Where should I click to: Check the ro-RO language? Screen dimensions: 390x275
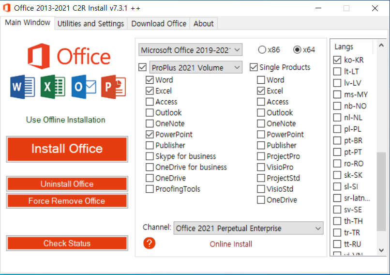[337, 164]
